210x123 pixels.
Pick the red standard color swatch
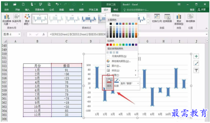[x=111, y=45]
